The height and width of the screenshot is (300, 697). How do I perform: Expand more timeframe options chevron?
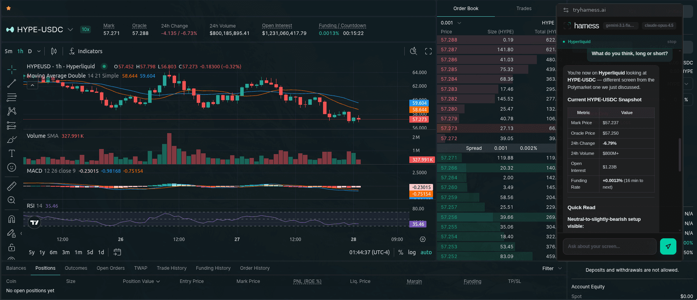[39, 51]
